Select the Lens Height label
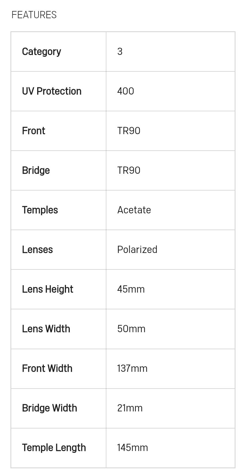 pyautogui.click(x=48, y=289)
